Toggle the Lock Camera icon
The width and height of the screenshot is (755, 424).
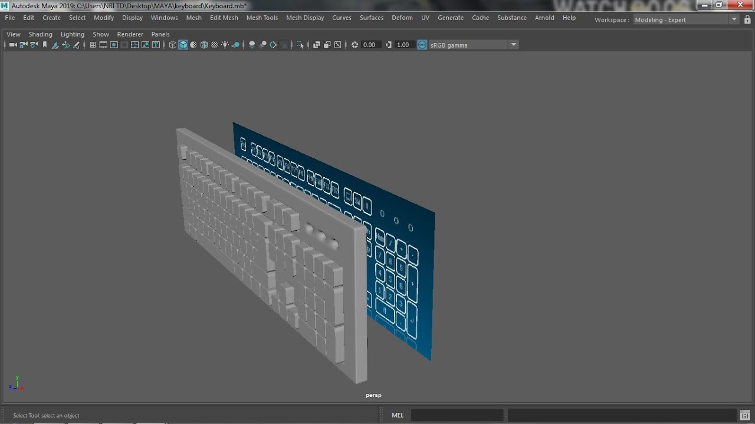click(24, 45)
